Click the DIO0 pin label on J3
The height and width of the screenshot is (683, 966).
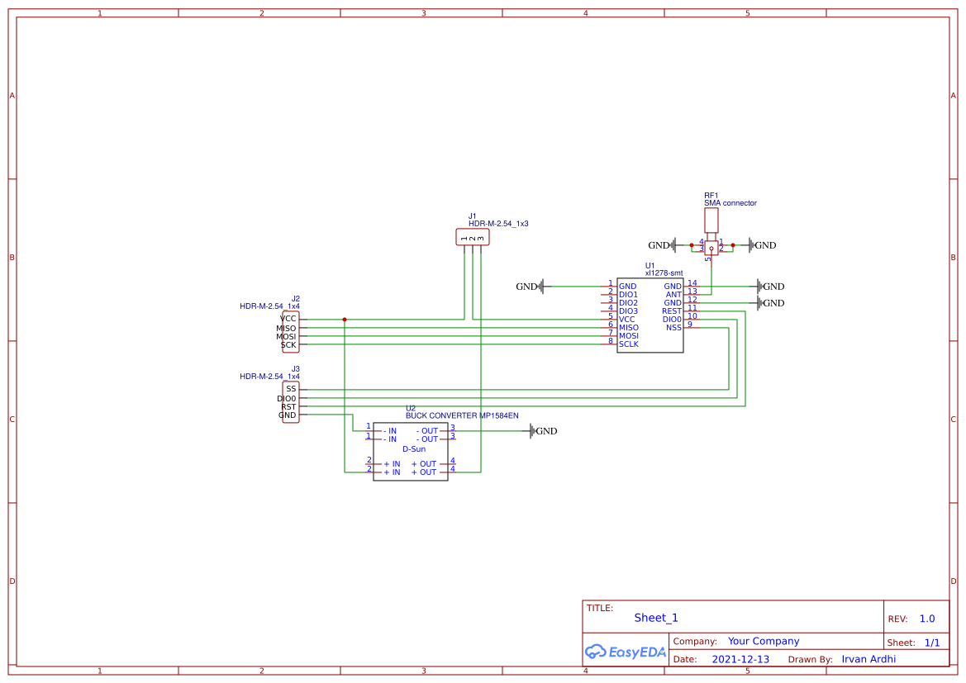click(287, 399)
